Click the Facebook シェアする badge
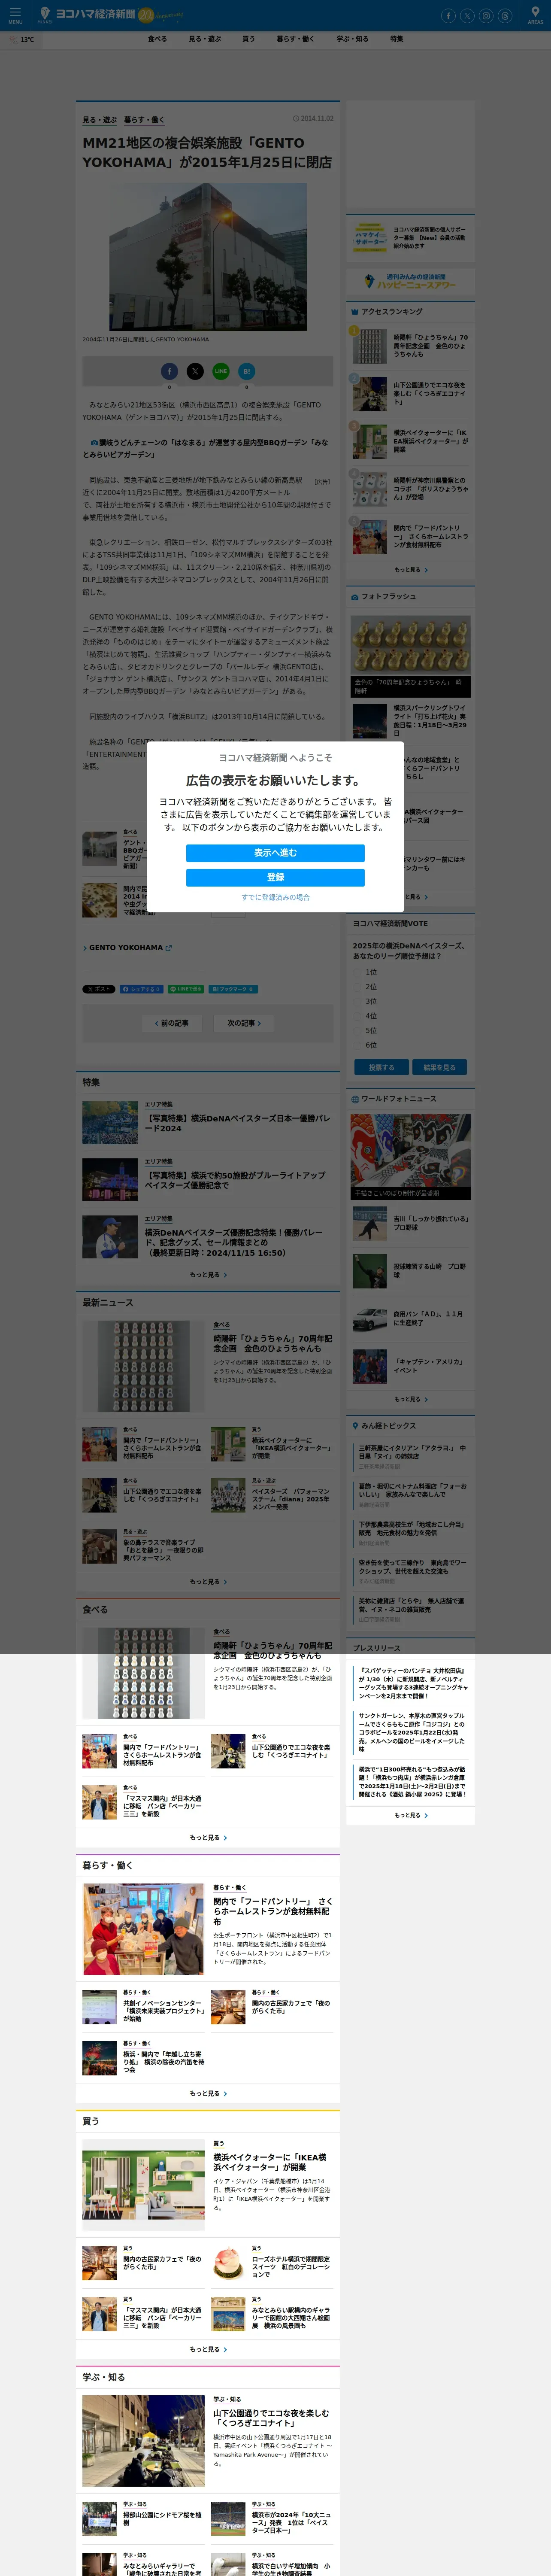This screenshot has width=551, height=2576. pos(141,989)
